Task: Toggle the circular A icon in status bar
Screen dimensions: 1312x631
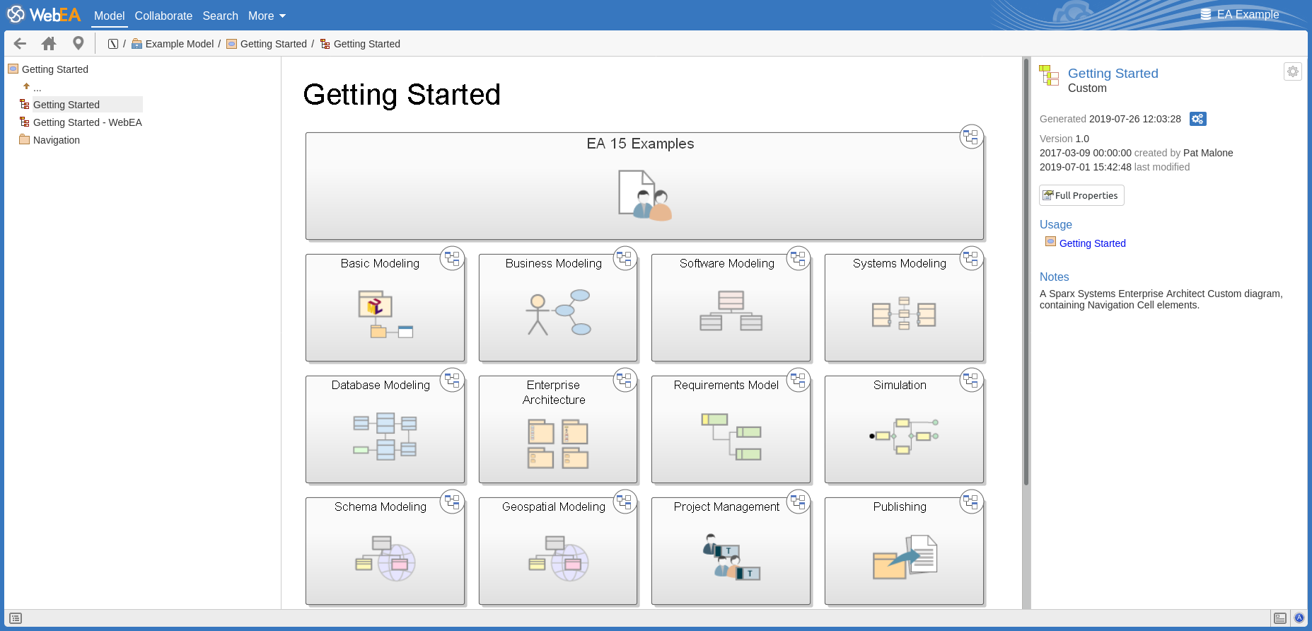Action: click(1299, 618)
